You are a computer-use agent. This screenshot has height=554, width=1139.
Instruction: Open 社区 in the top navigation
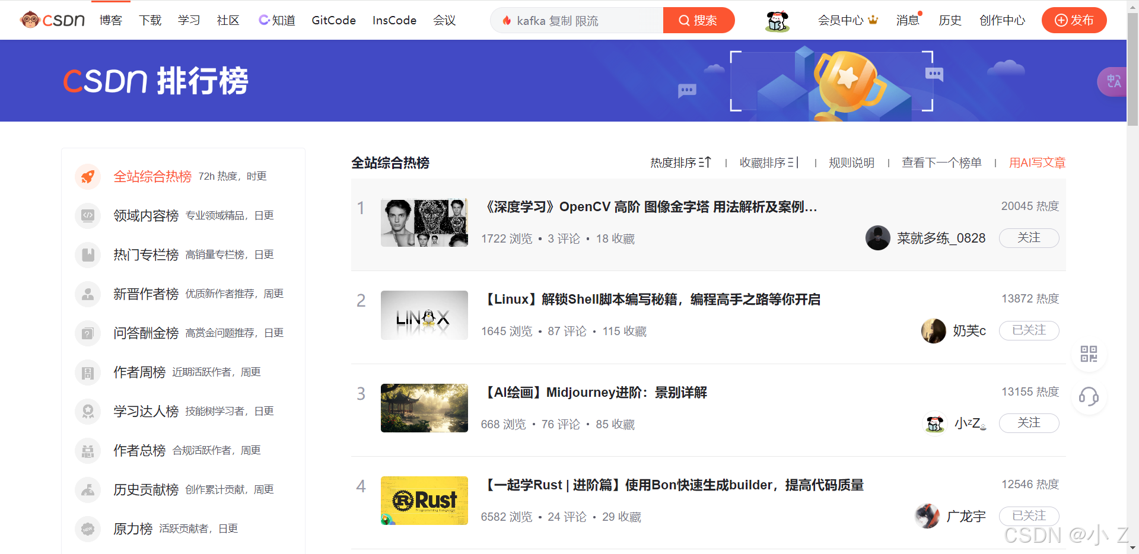228,20
